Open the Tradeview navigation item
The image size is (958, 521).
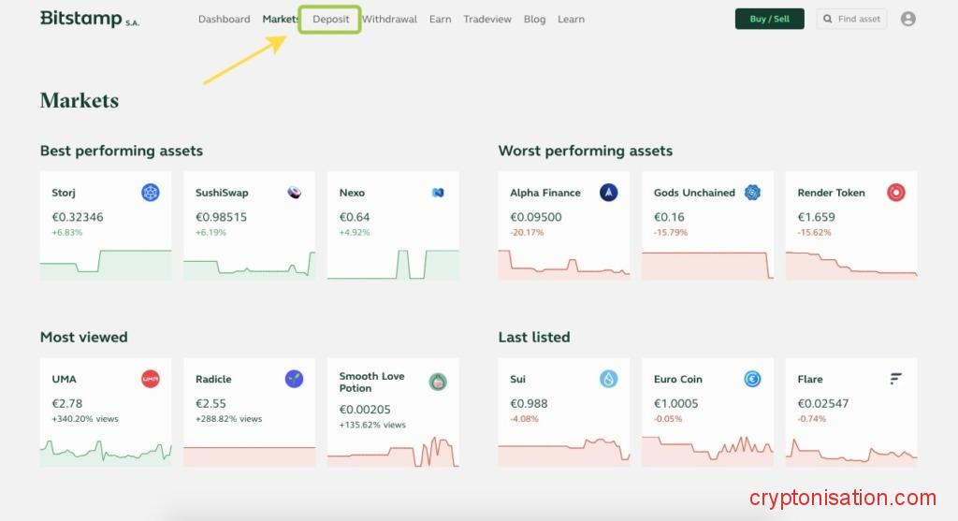487,19
